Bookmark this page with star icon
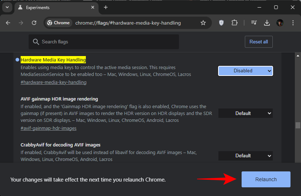 click(x=203, y=23)
